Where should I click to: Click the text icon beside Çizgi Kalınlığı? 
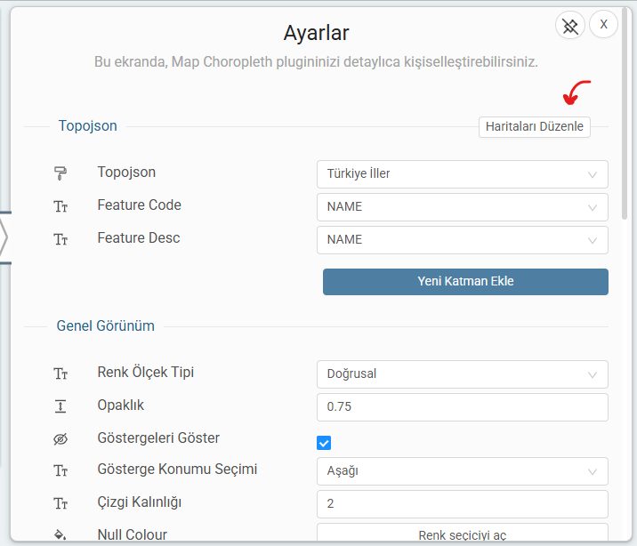point(60,504)
